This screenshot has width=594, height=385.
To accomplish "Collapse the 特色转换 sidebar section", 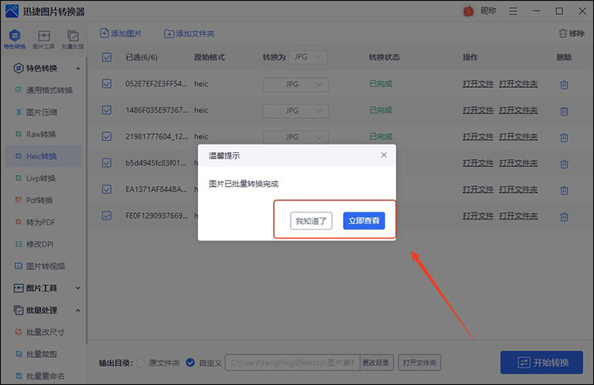I will 78,69.
